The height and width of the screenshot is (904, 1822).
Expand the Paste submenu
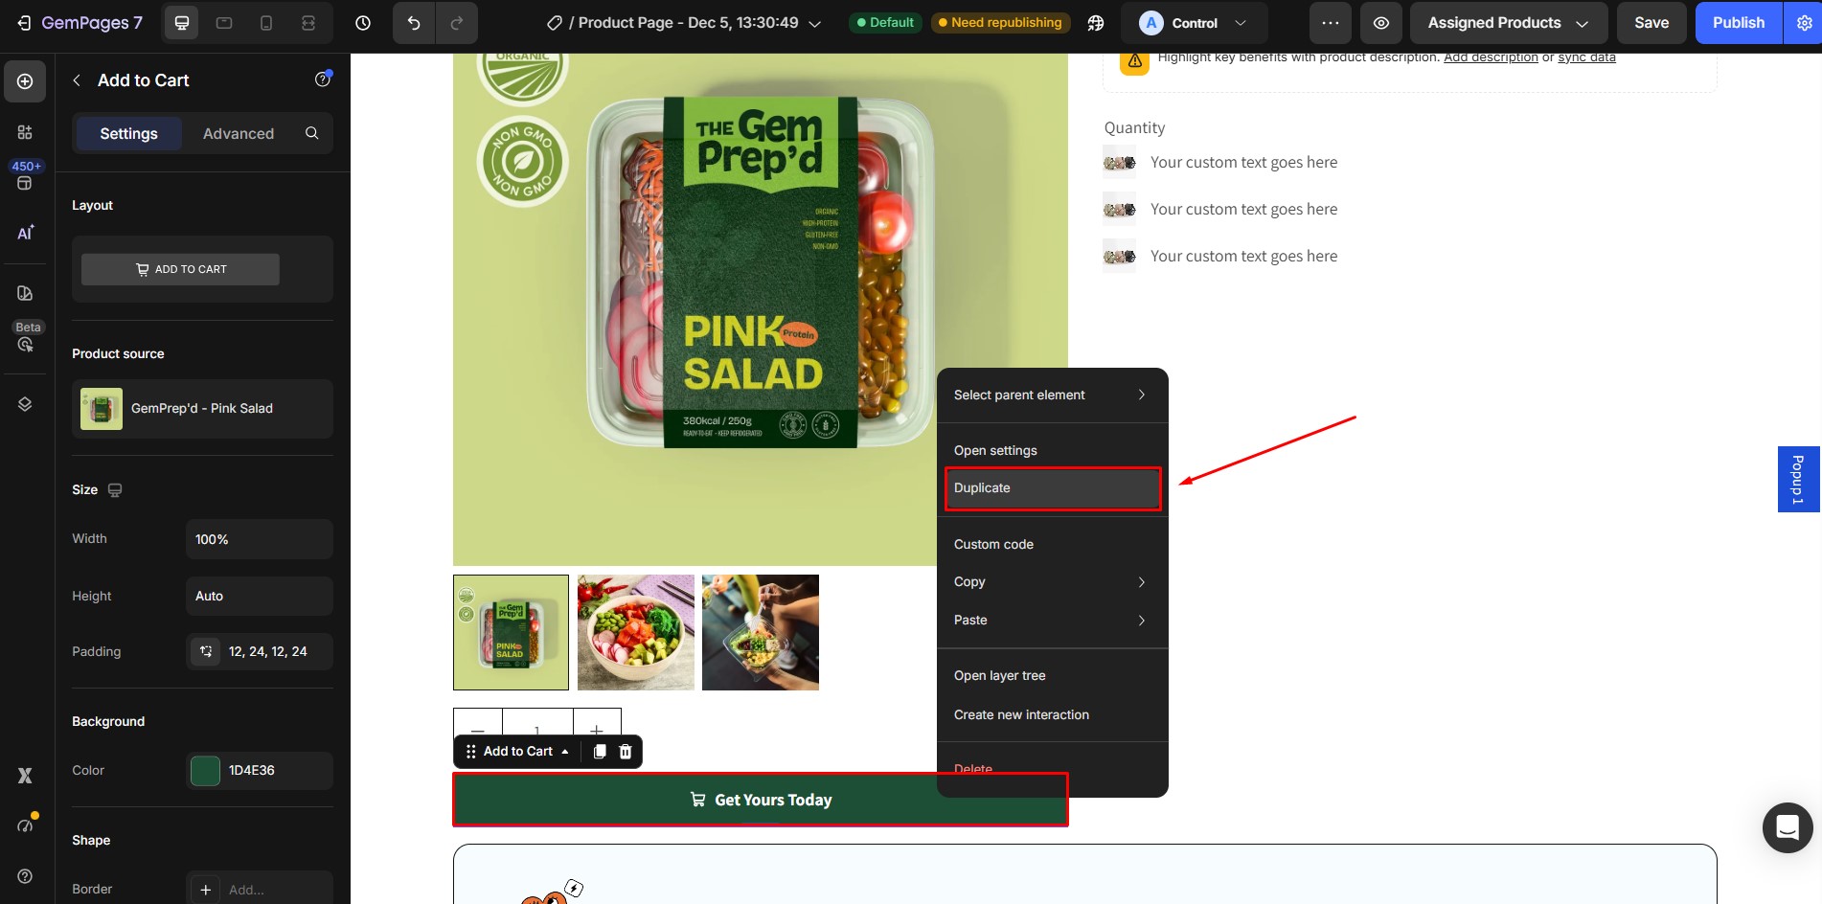point(1052,621)
